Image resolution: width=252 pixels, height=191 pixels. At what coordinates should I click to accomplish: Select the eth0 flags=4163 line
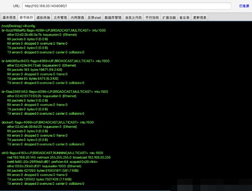[x=52, y=153]
